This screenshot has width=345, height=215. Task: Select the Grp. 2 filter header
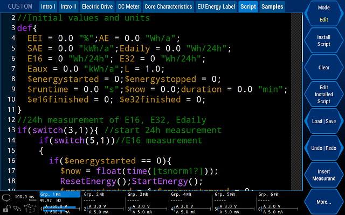[x=94, y=195]
